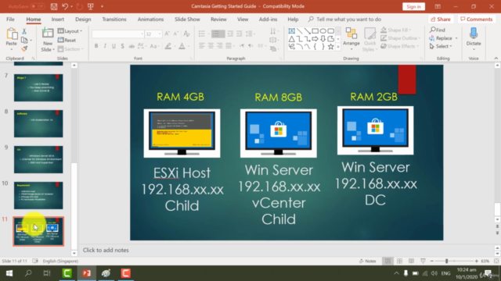
Task: Justify the text
Action: [229, 46]
